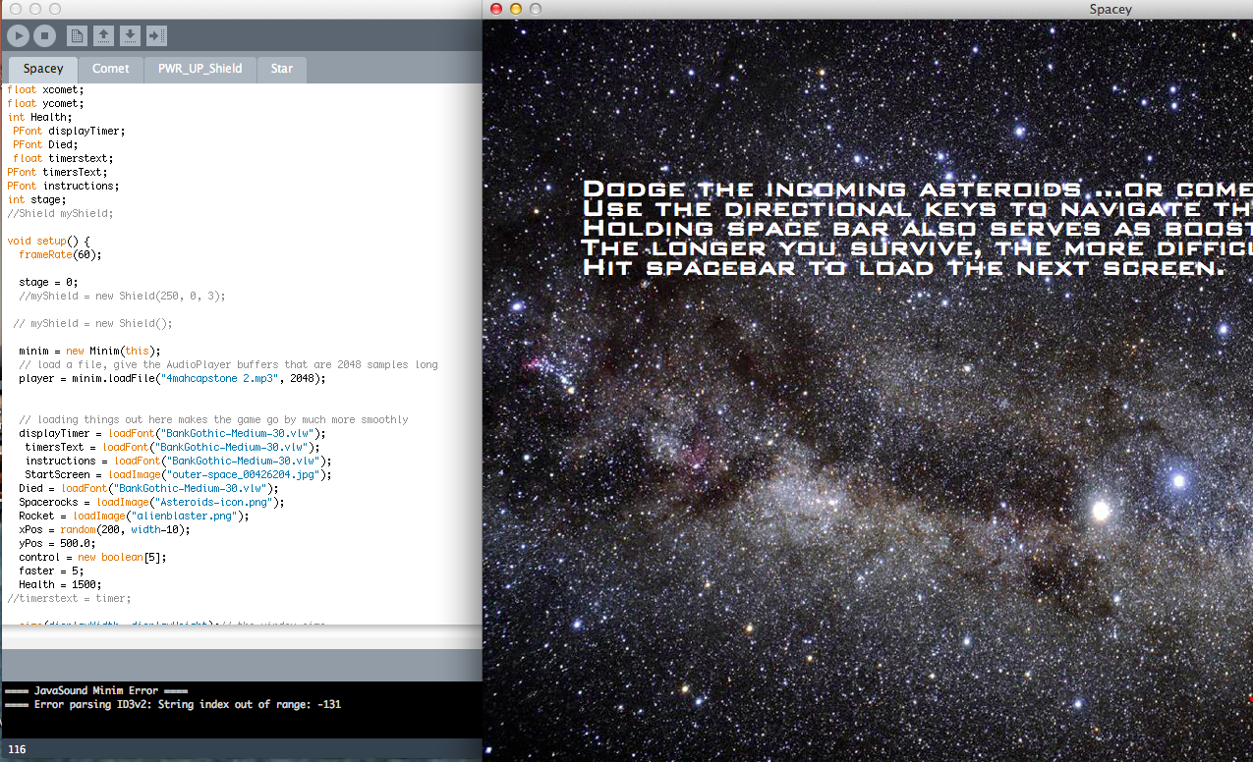
Task: Switch to the Spacey tab
Action: pyautogui.click(x=43, y=69)
